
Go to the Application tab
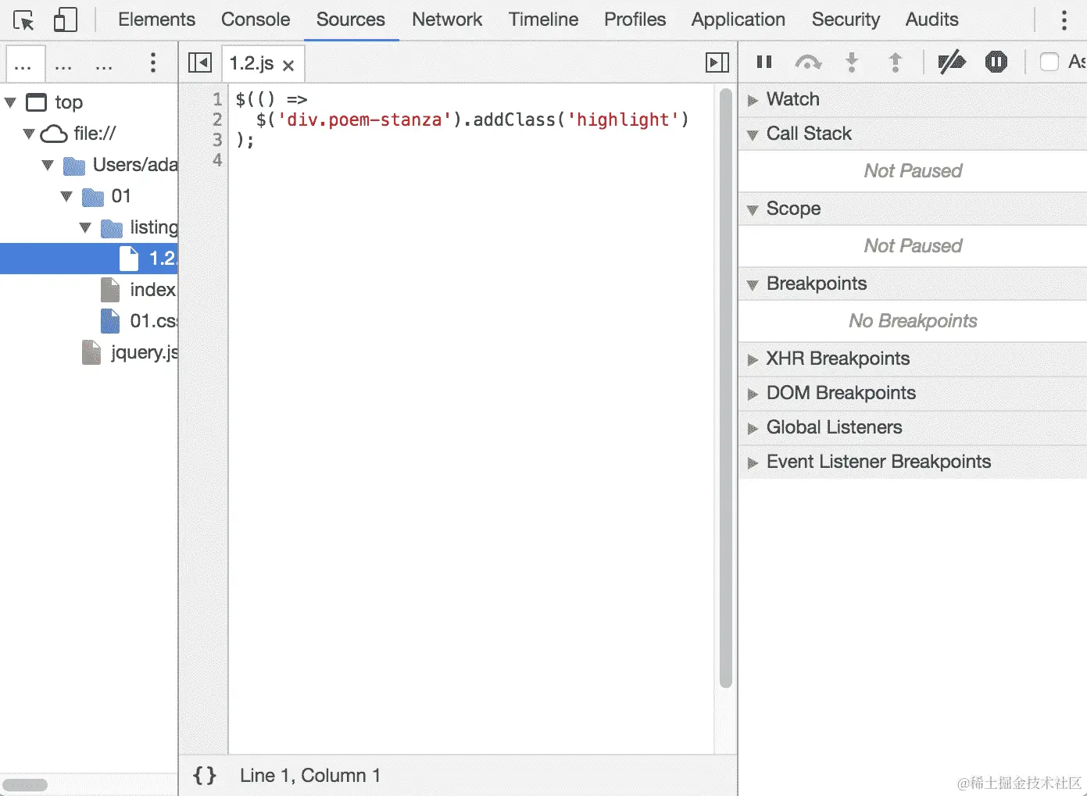click(x=738, y=20)
